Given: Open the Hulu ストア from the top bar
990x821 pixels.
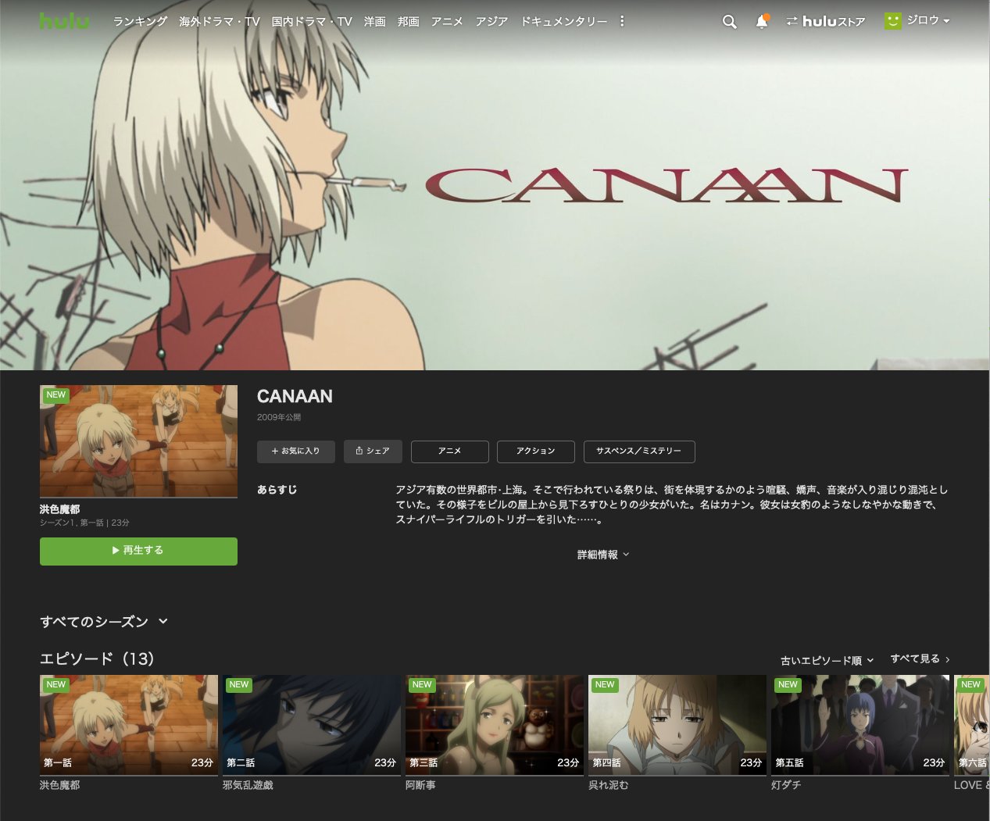Looking at the screenshot, I should pos(825,22).
